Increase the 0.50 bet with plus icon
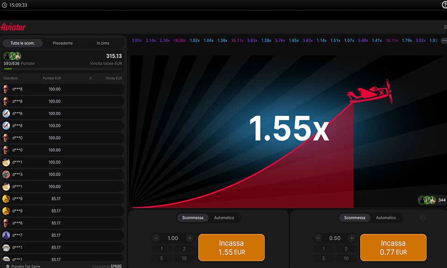 [352, 238]
